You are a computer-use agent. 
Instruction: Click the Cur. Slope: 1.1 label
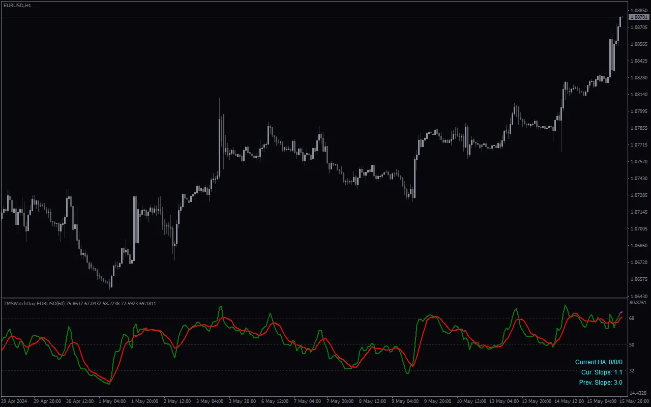602,372
